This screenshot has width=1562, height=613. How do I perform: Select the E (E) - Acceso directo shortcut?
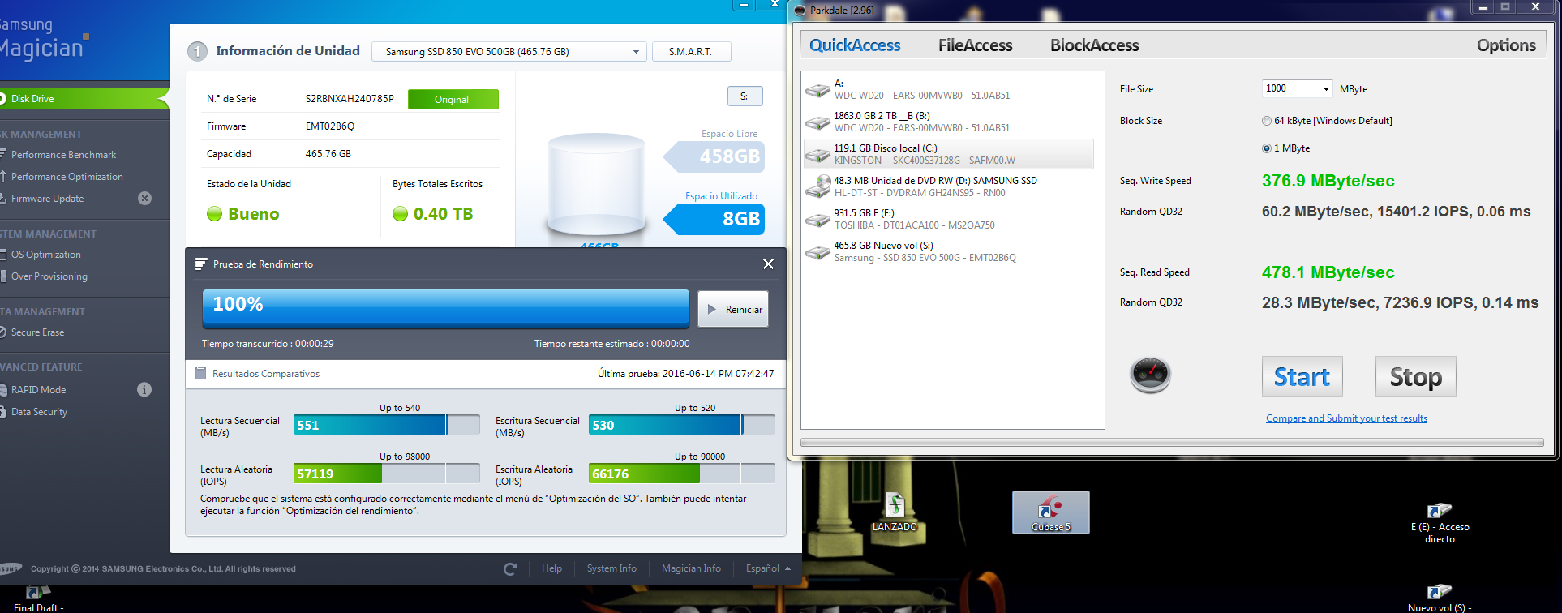pos(1440,524)
